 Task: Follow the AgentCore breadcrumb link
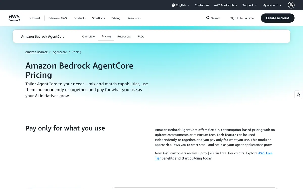(60, 52)
